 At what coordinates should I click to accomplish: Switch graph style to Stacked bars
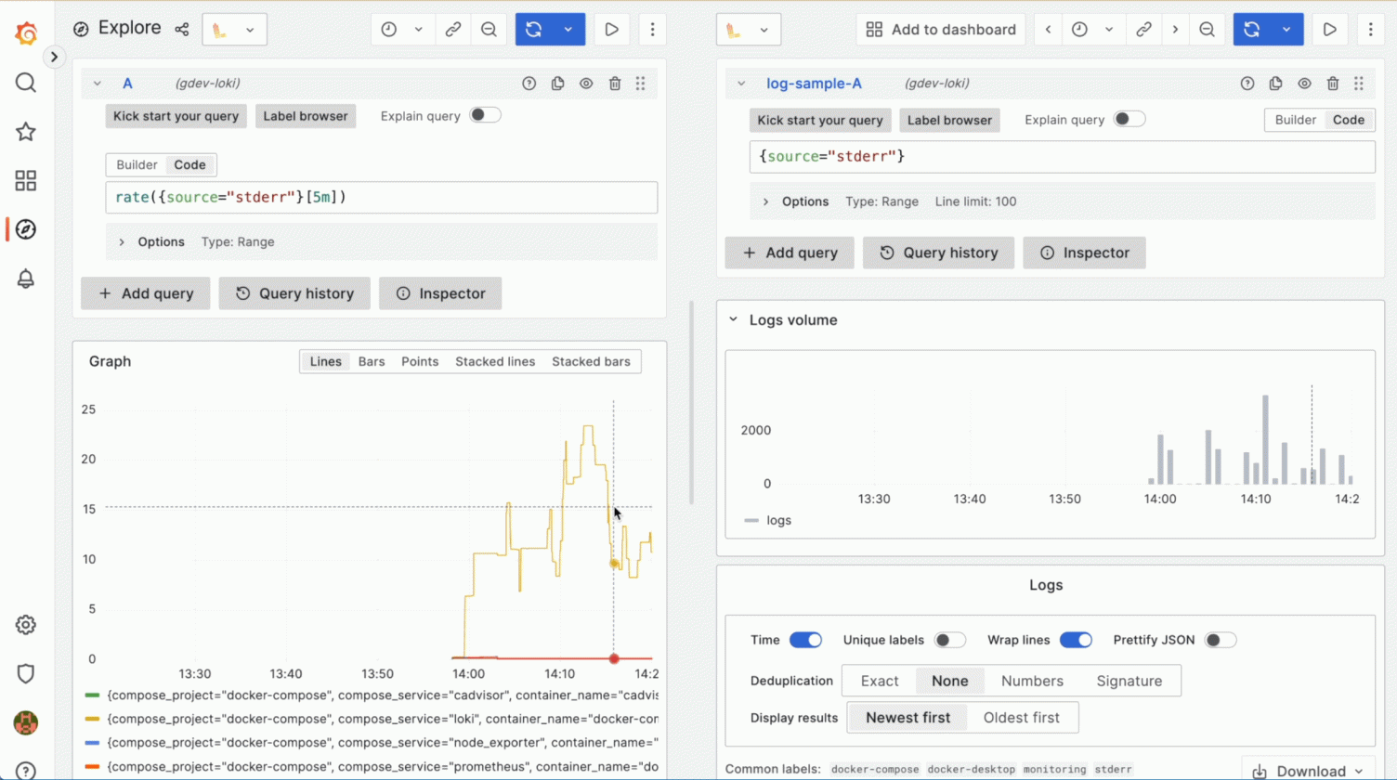(x=591, y=362)
